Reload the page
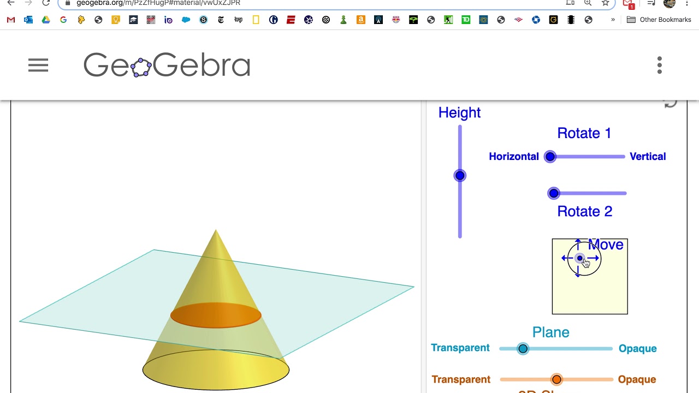 click(46, 3)
